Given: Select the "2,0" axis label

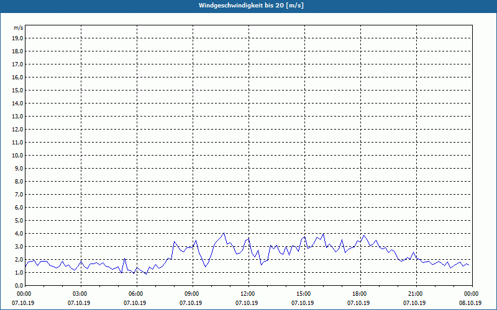Looking at the screenshot, I should (x=19, y=259).
